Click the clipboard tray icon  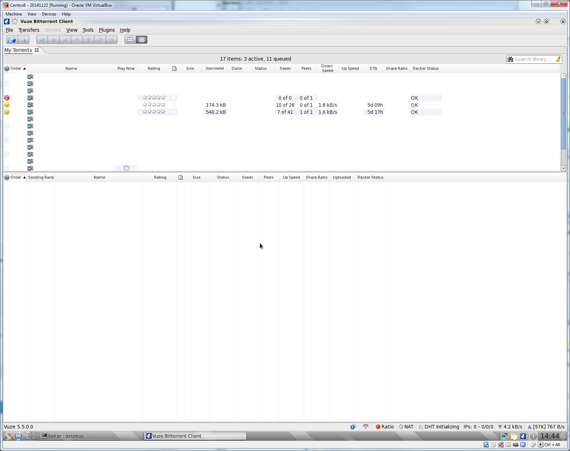click(514, 436)
